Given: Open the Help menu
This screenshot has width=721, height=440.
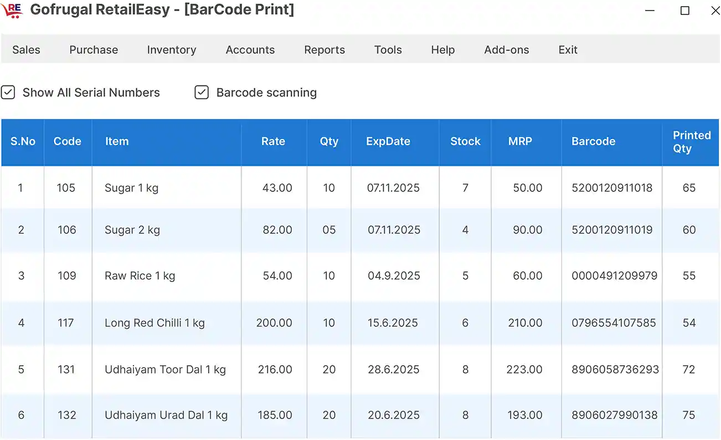Looking at the screenshot, I should (x=442, y=49).
